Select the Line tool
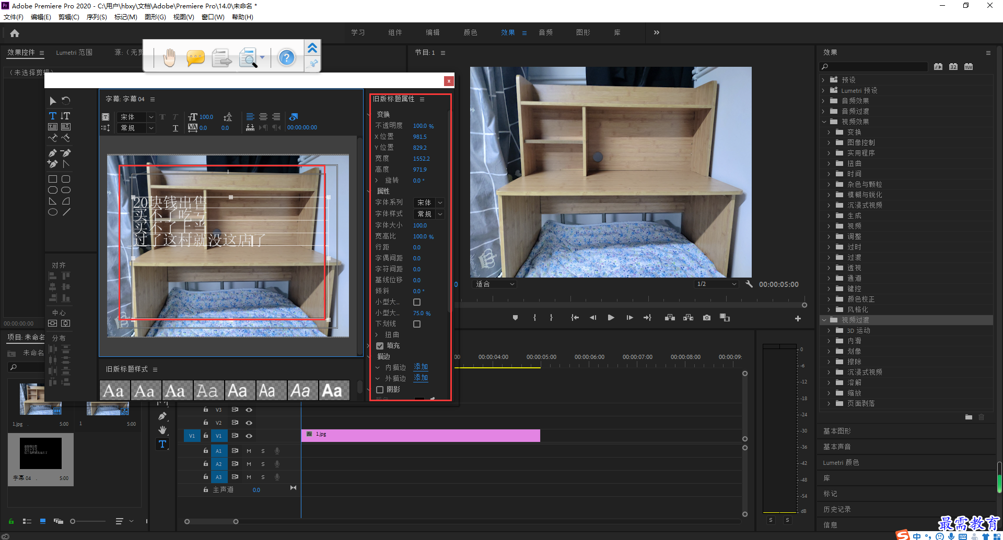 point(66,212)
